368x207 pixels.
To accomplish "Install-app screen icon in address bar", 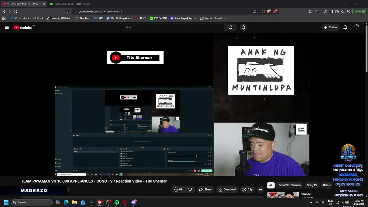I will (x=255, y=11).
